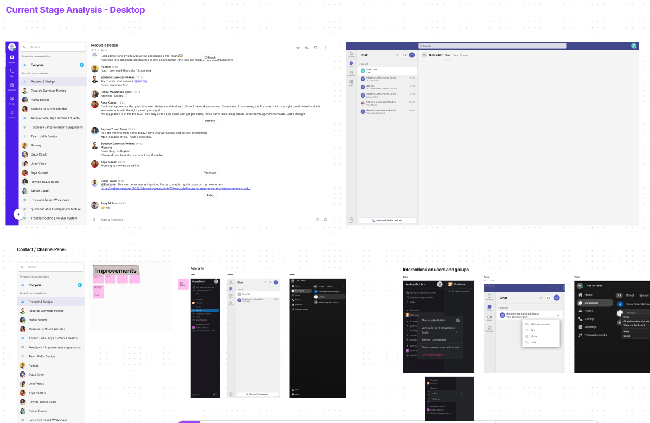The image size is (650, 423).
Task: Open Groups in the purple sidebar
Action: pos(11,100)
